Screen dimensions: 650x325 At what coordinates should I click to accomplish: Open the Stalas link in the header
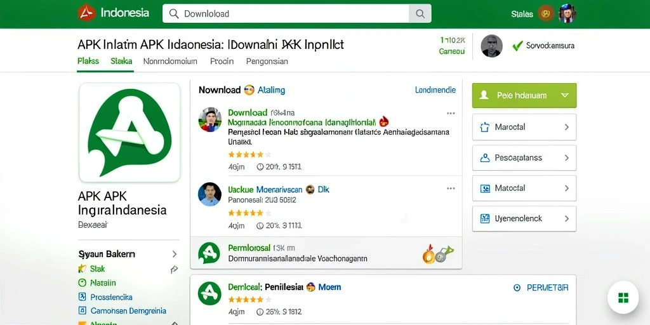click(522, 14)
